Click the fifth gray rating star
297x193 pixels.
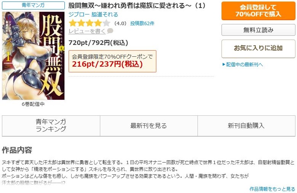[x=107, y=23]
